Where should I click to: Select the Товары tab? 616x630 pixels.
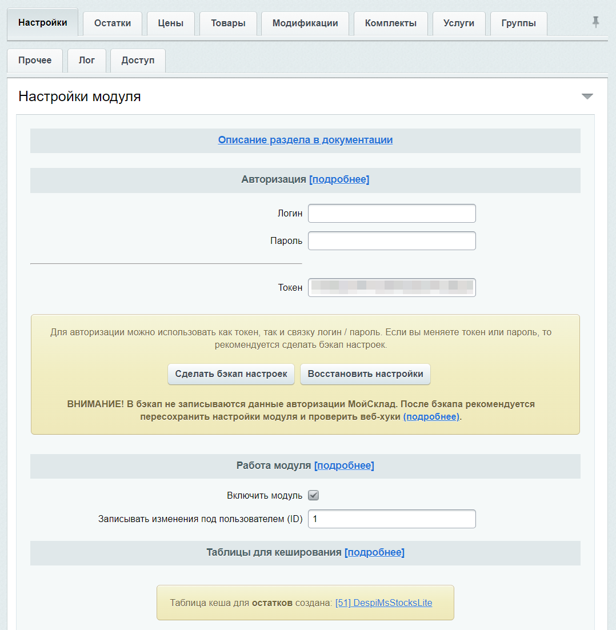(x=228, y=23)
